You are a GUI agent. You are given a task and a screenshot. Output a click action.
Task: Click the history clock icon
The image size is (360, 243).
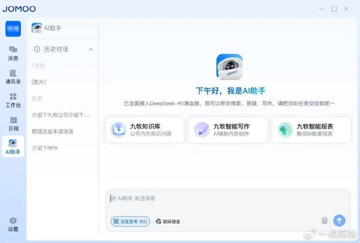point(37,49)
